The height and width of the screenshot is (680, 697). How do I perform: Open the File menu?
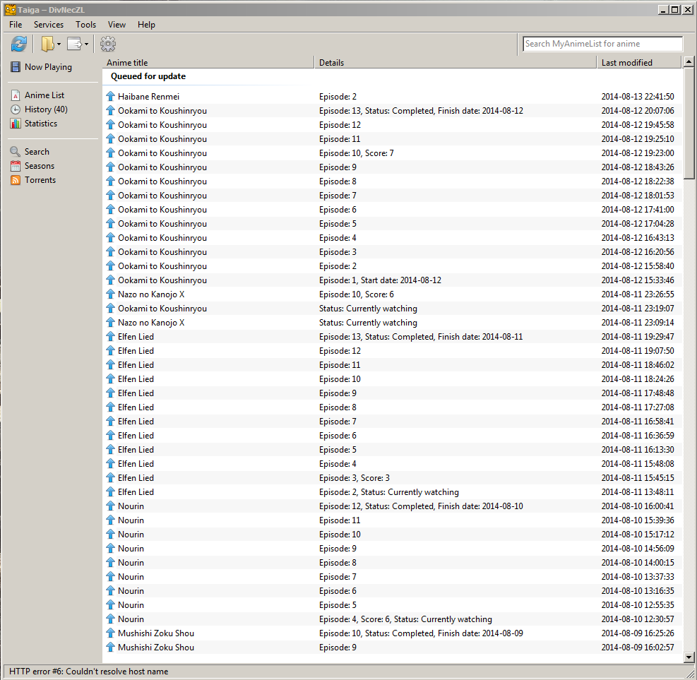point(16,25)
